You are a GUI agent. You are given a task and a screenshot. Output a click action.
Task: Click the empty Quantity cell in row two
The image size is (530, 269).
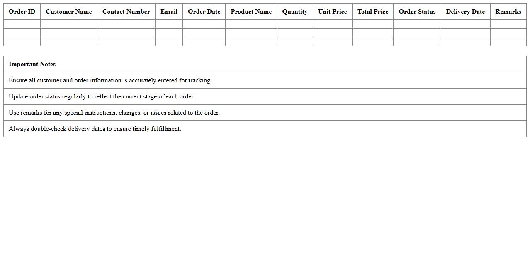294,33
